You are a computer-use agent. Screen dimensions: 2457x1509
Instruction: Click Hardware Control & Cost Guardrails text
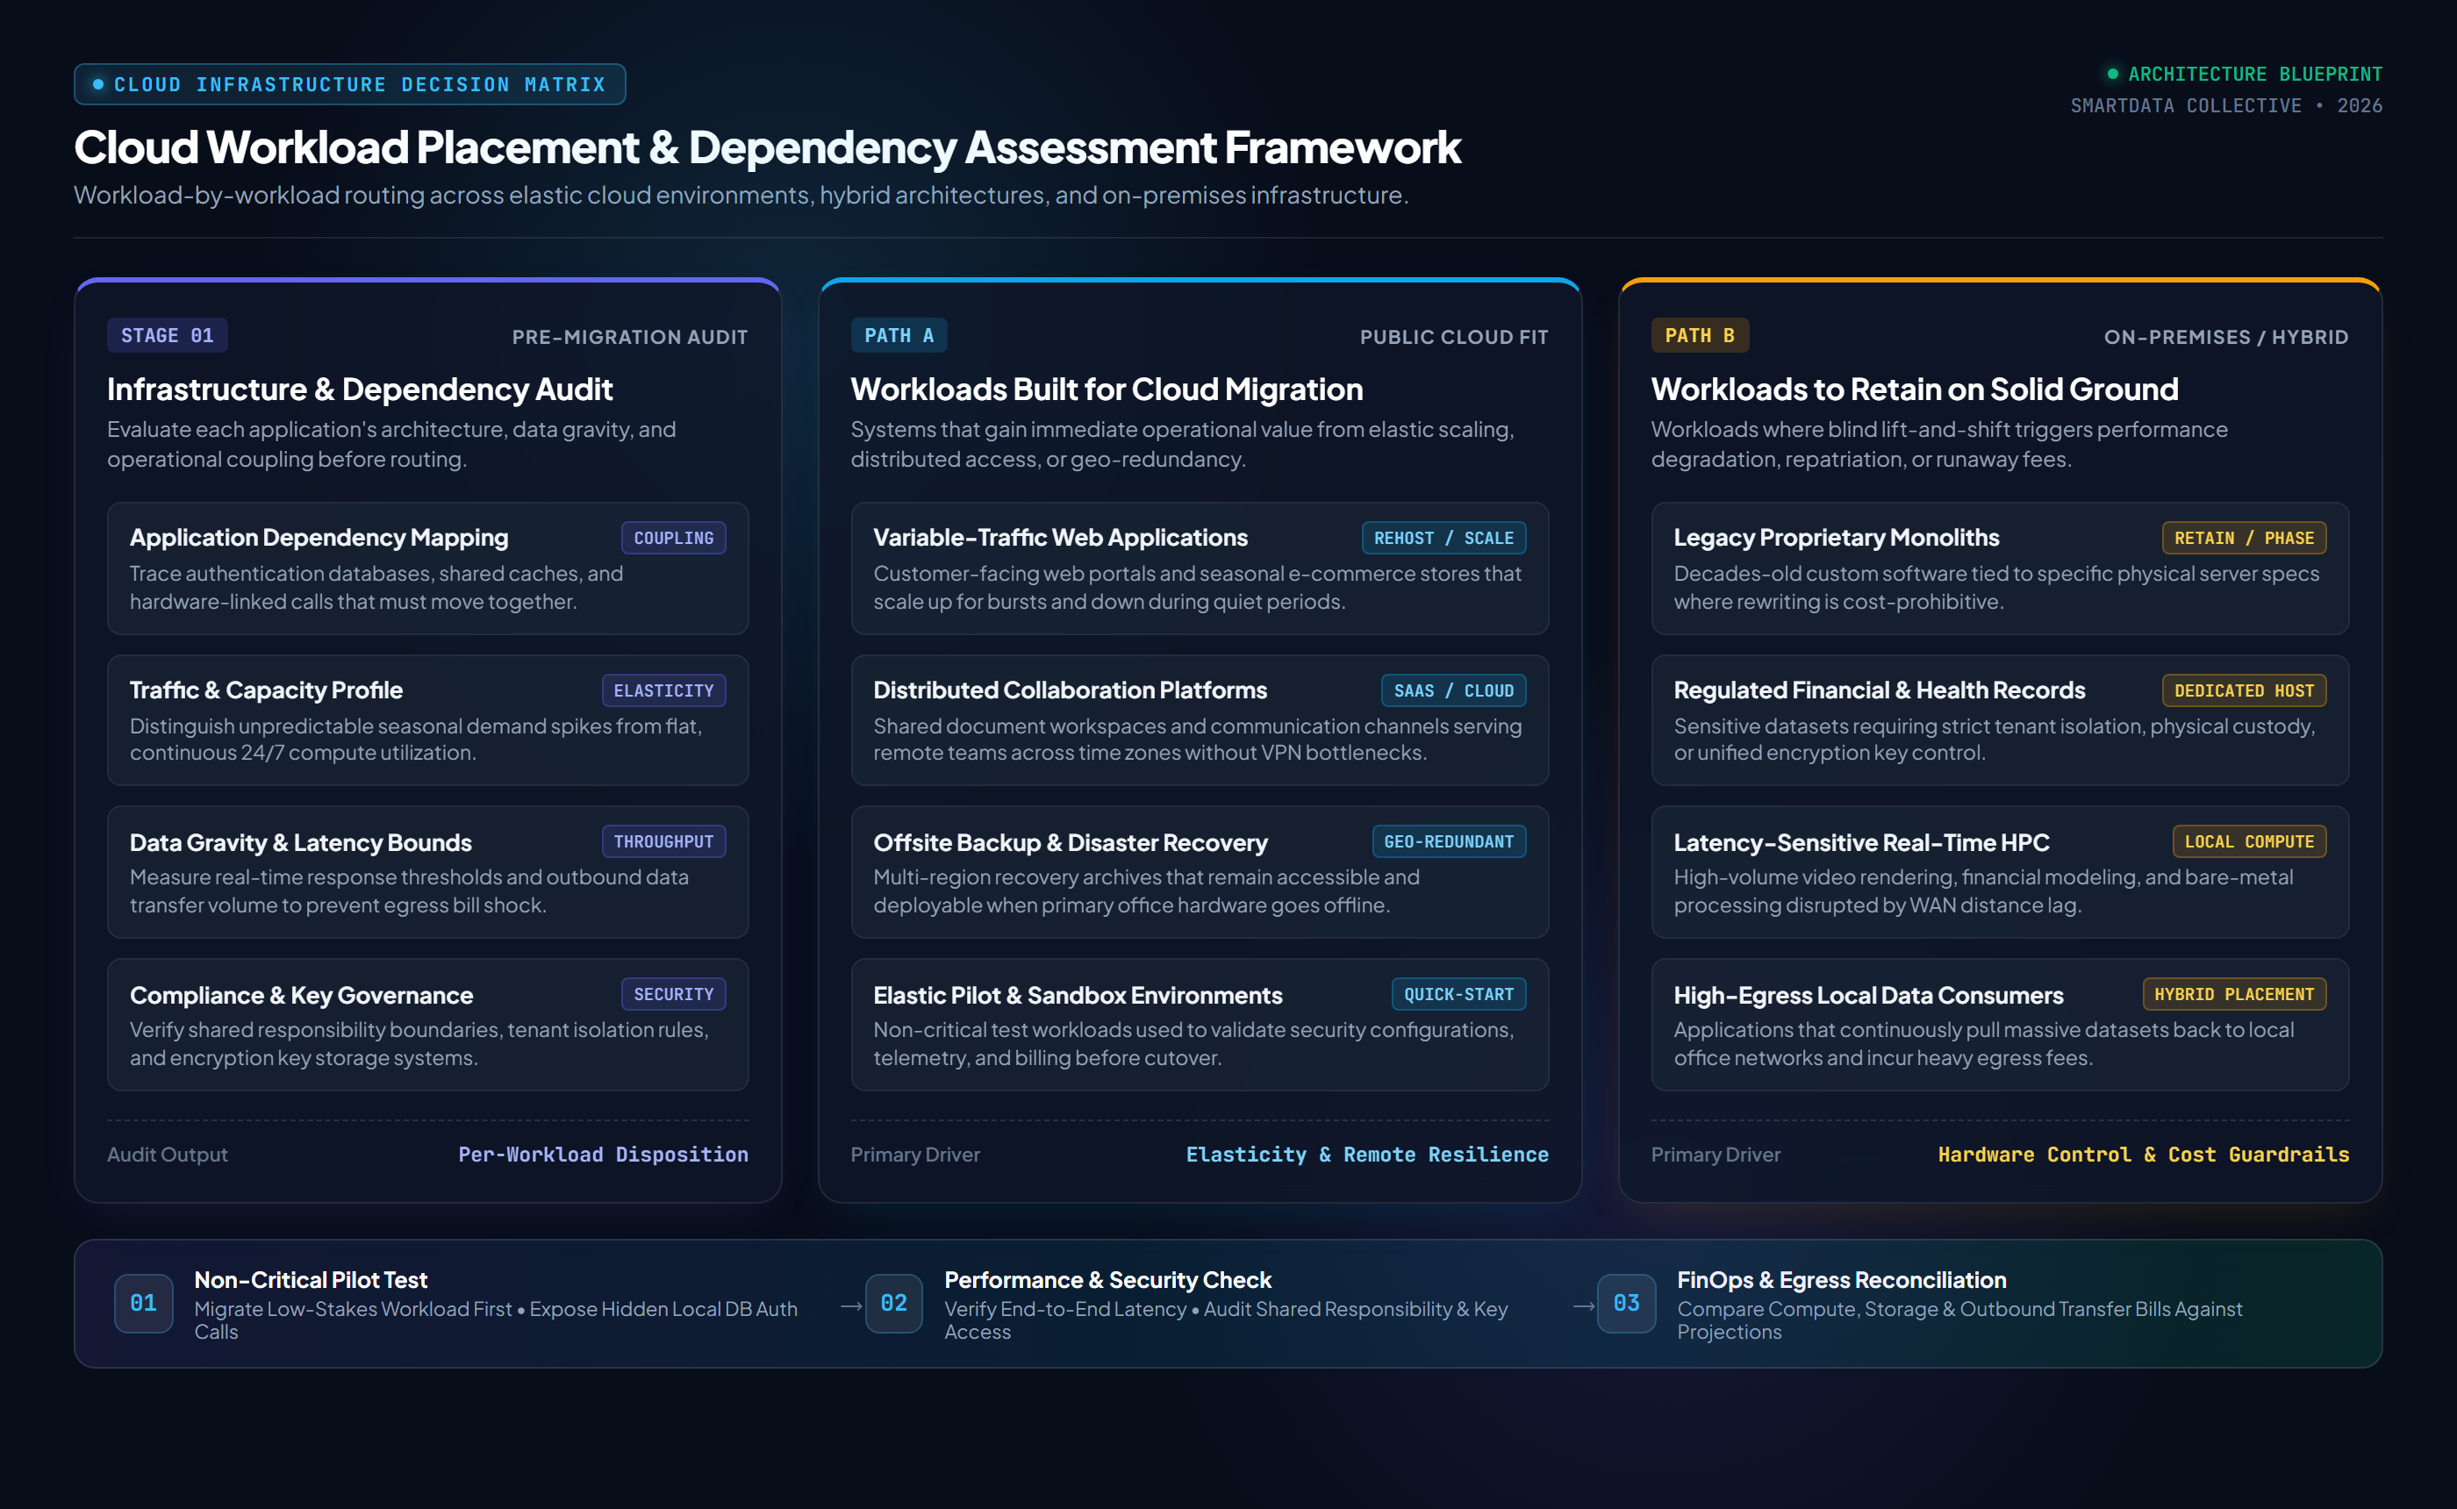(x=2144, y=1155)
